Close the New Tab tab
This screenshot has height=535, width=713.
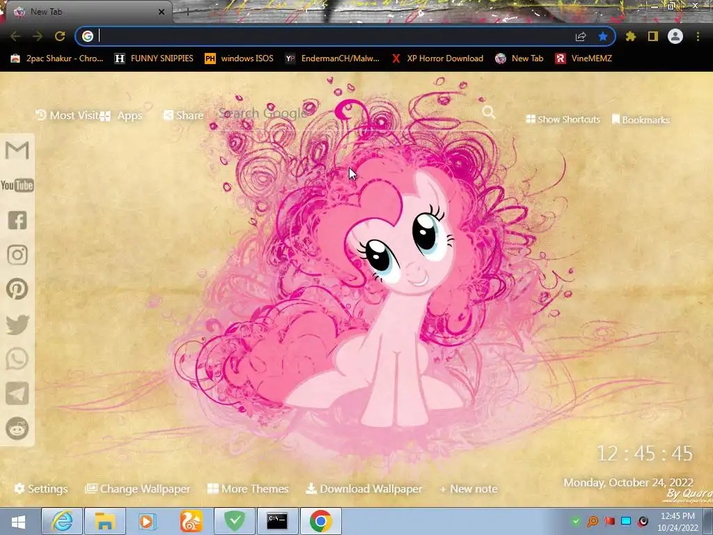tap(162, 13)
